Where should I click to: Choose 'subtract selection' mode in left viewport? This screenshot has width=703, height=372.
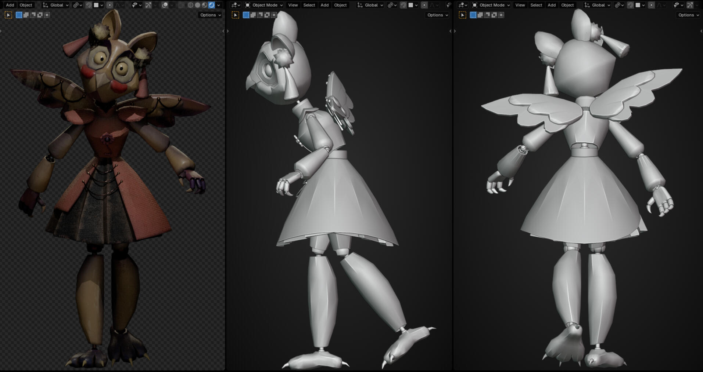click(x=33, y=15)
